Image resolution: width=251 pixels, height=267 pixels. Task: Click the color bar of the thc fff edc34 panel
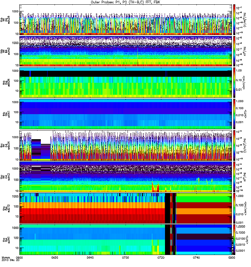(234, 146)
